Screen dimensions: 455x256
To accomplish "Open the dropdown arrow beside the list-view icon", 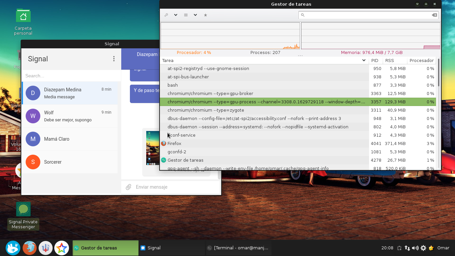I will click(195, 15).
